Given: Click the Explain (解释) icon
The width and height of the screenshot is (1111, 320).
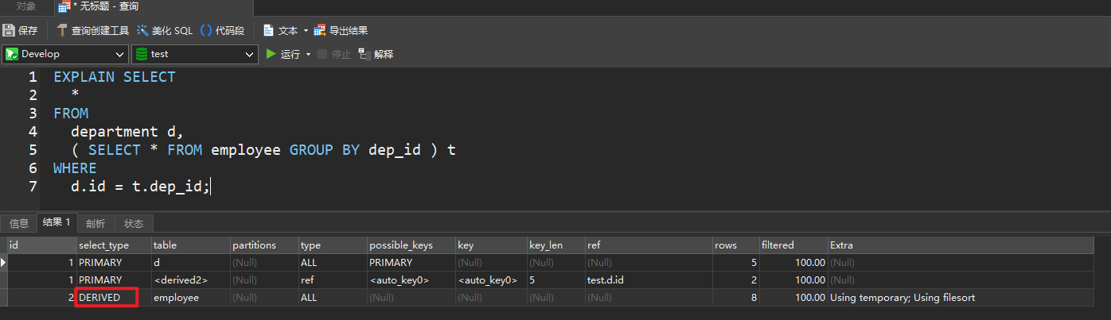Looking at the screenshot, I should coord(364,54).
